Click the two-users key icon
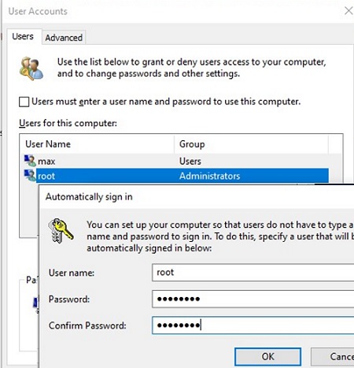This screenshot has width=354, height=368. 31,68
